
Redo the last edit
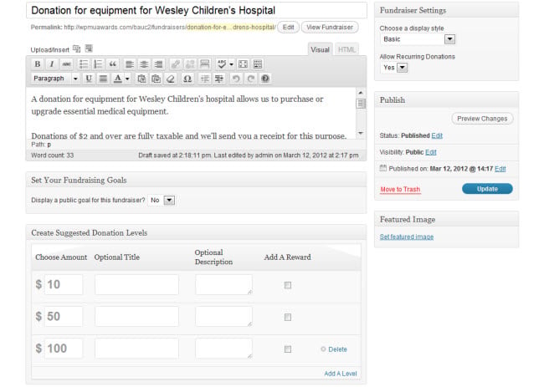click(x=250, y=79)
